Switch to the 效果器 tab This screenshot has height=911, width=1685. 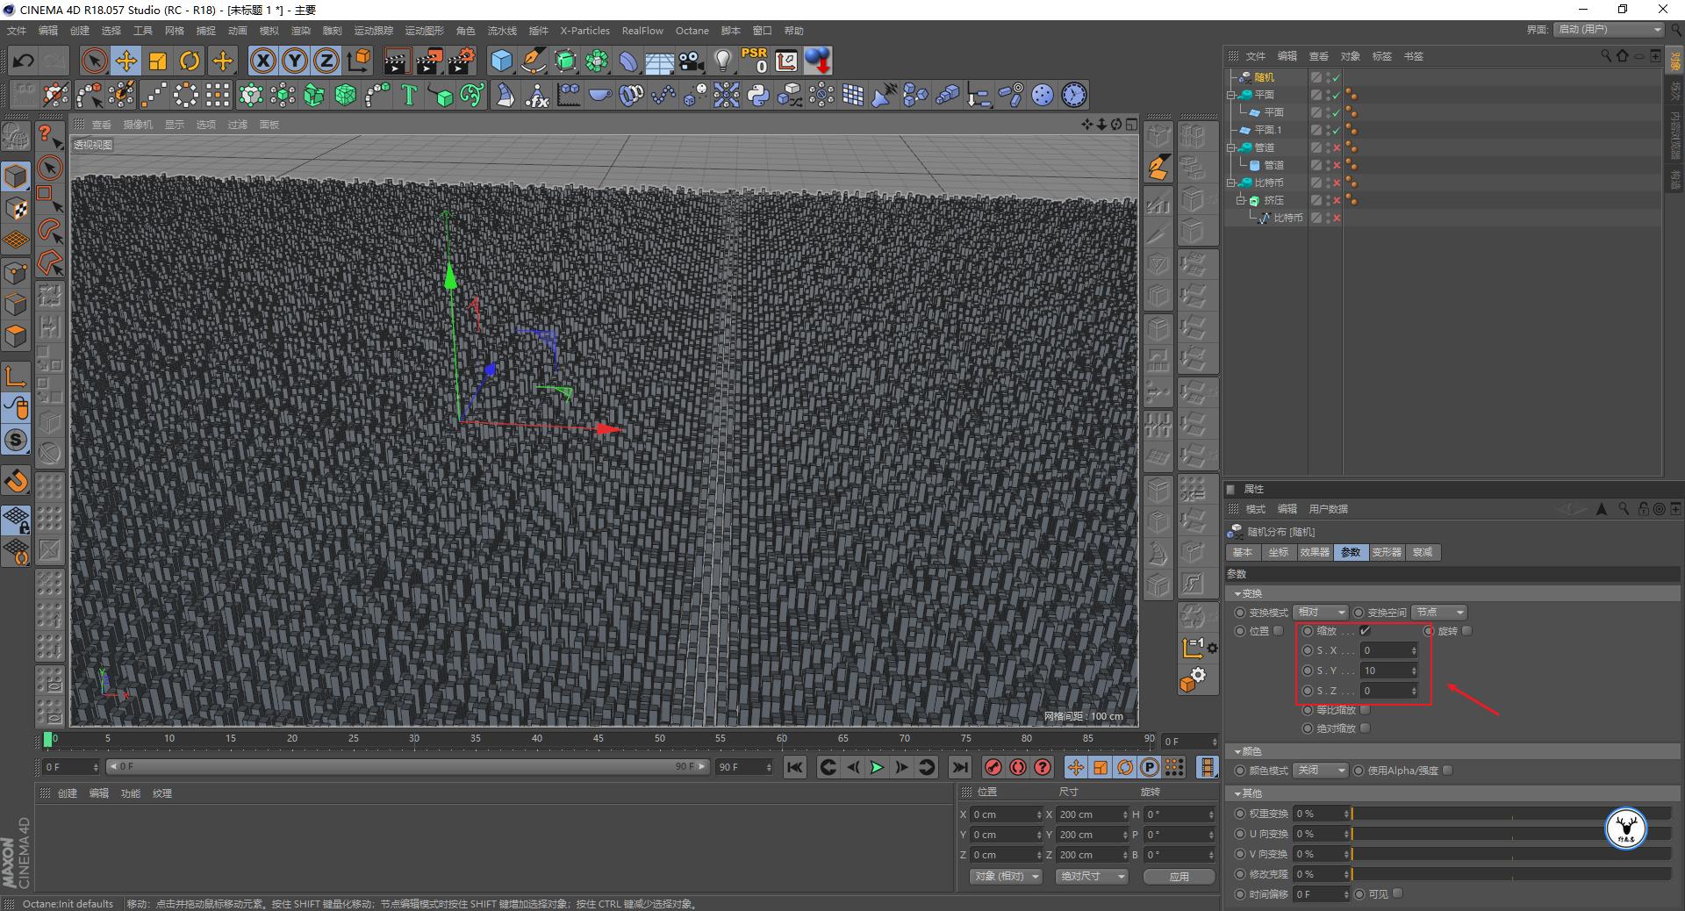1315,553
